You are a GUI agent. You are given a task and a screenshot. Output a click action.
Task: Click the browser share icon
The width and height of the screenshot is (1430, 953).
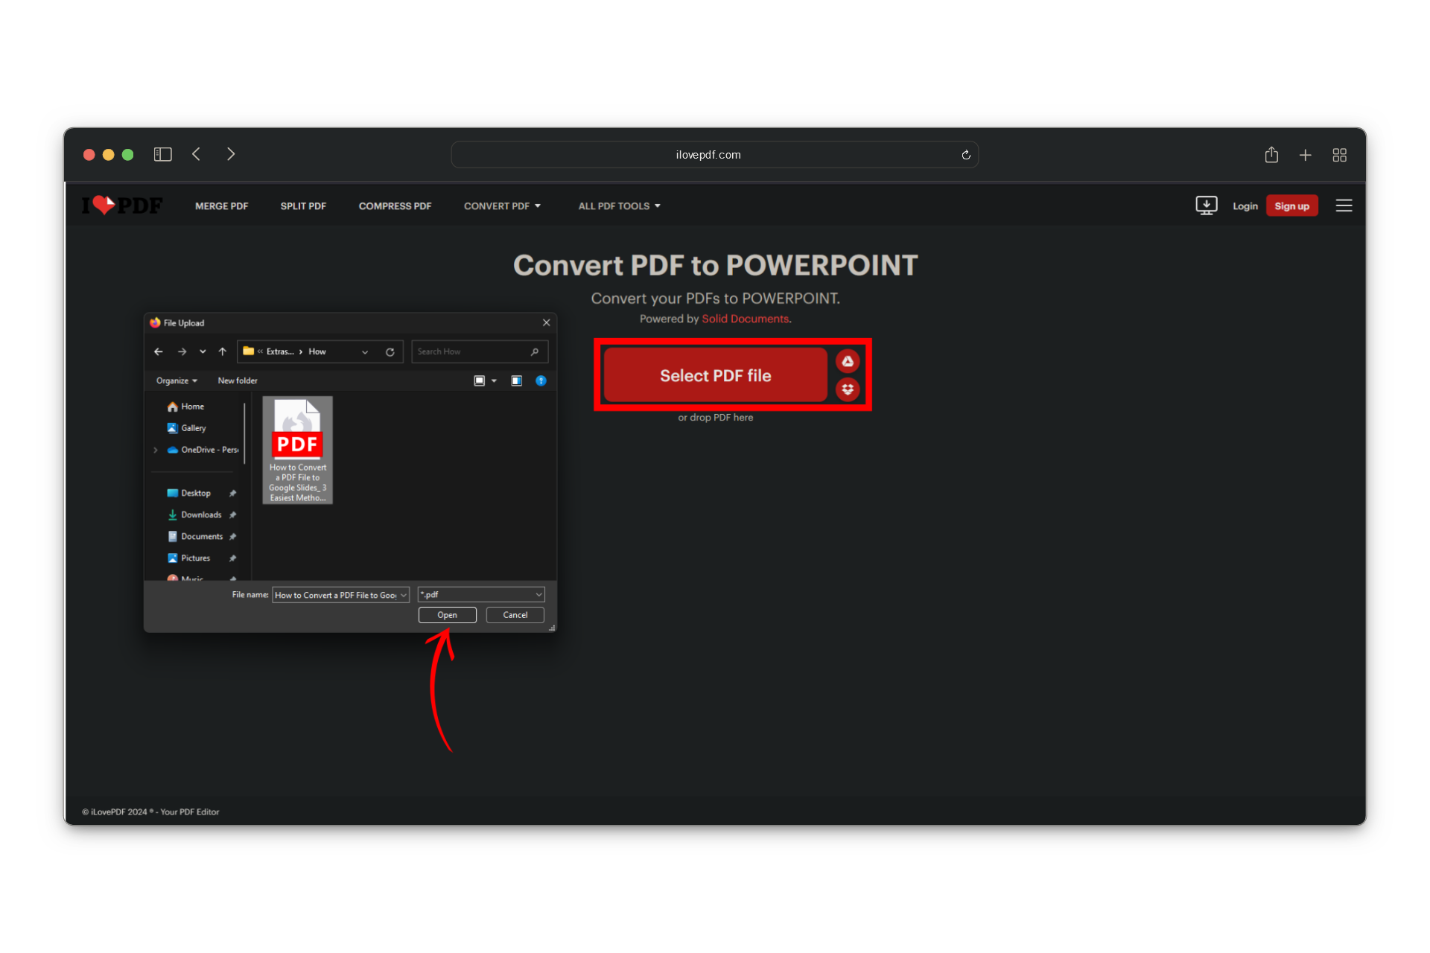pos(1271,155)
